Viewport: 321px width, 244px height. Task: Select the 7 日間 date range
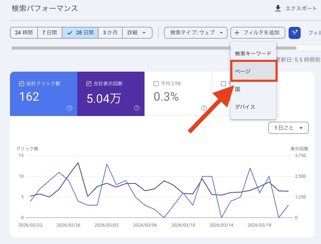(x=50, y=33)
